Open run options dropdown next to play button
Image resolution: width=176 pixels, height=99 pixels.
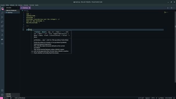pyautogui.click(x=169, y=8)
